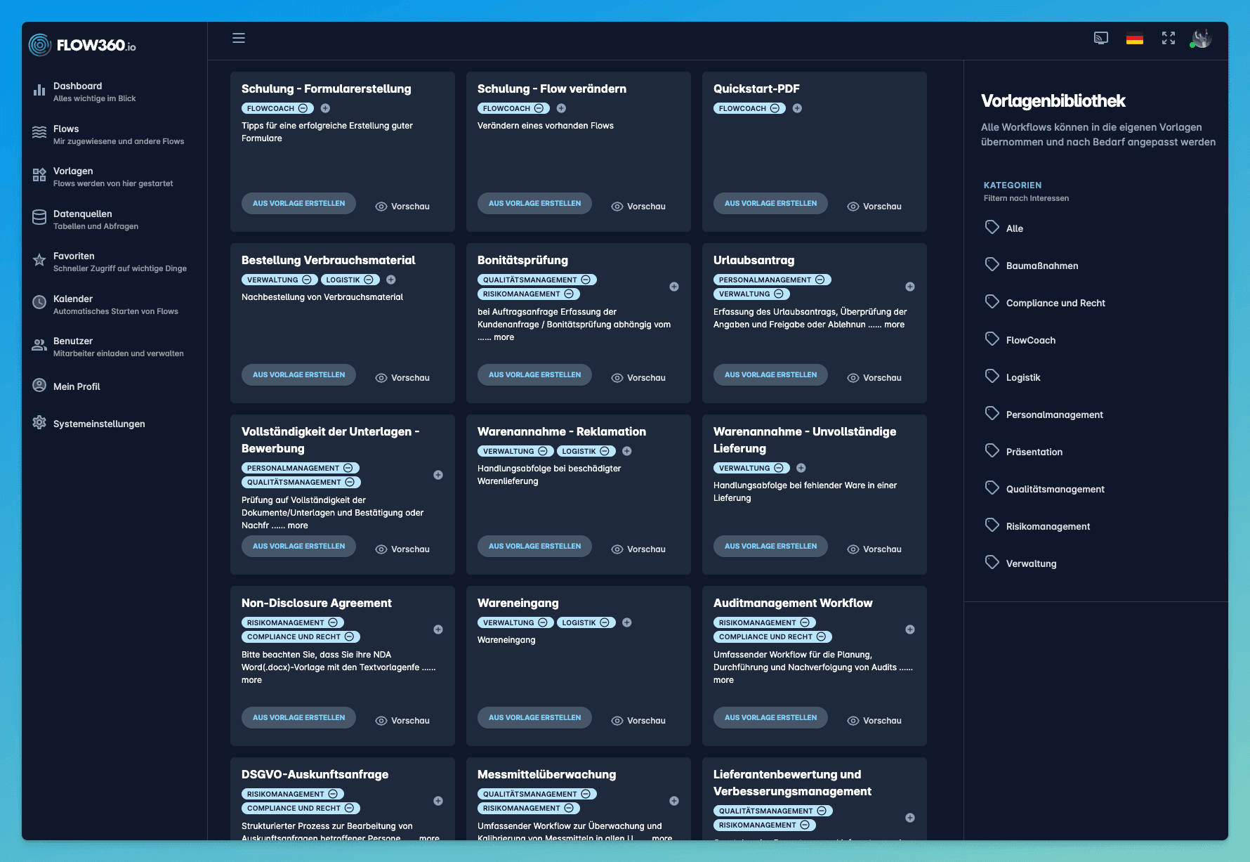1250x862 pixels.
Task: Expand truncated description via 'more' on Urlaubsantrag
Action: coord(895,324)
